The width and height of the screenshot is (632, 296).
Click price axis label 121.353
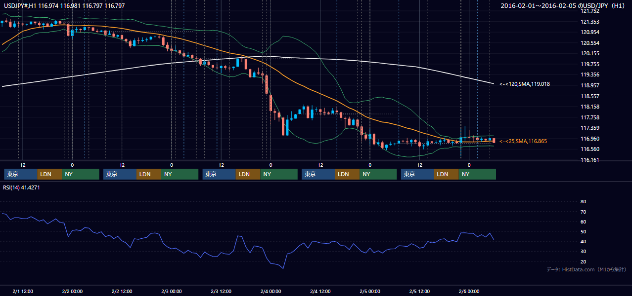pyautogui.click(x=589, y=22)
